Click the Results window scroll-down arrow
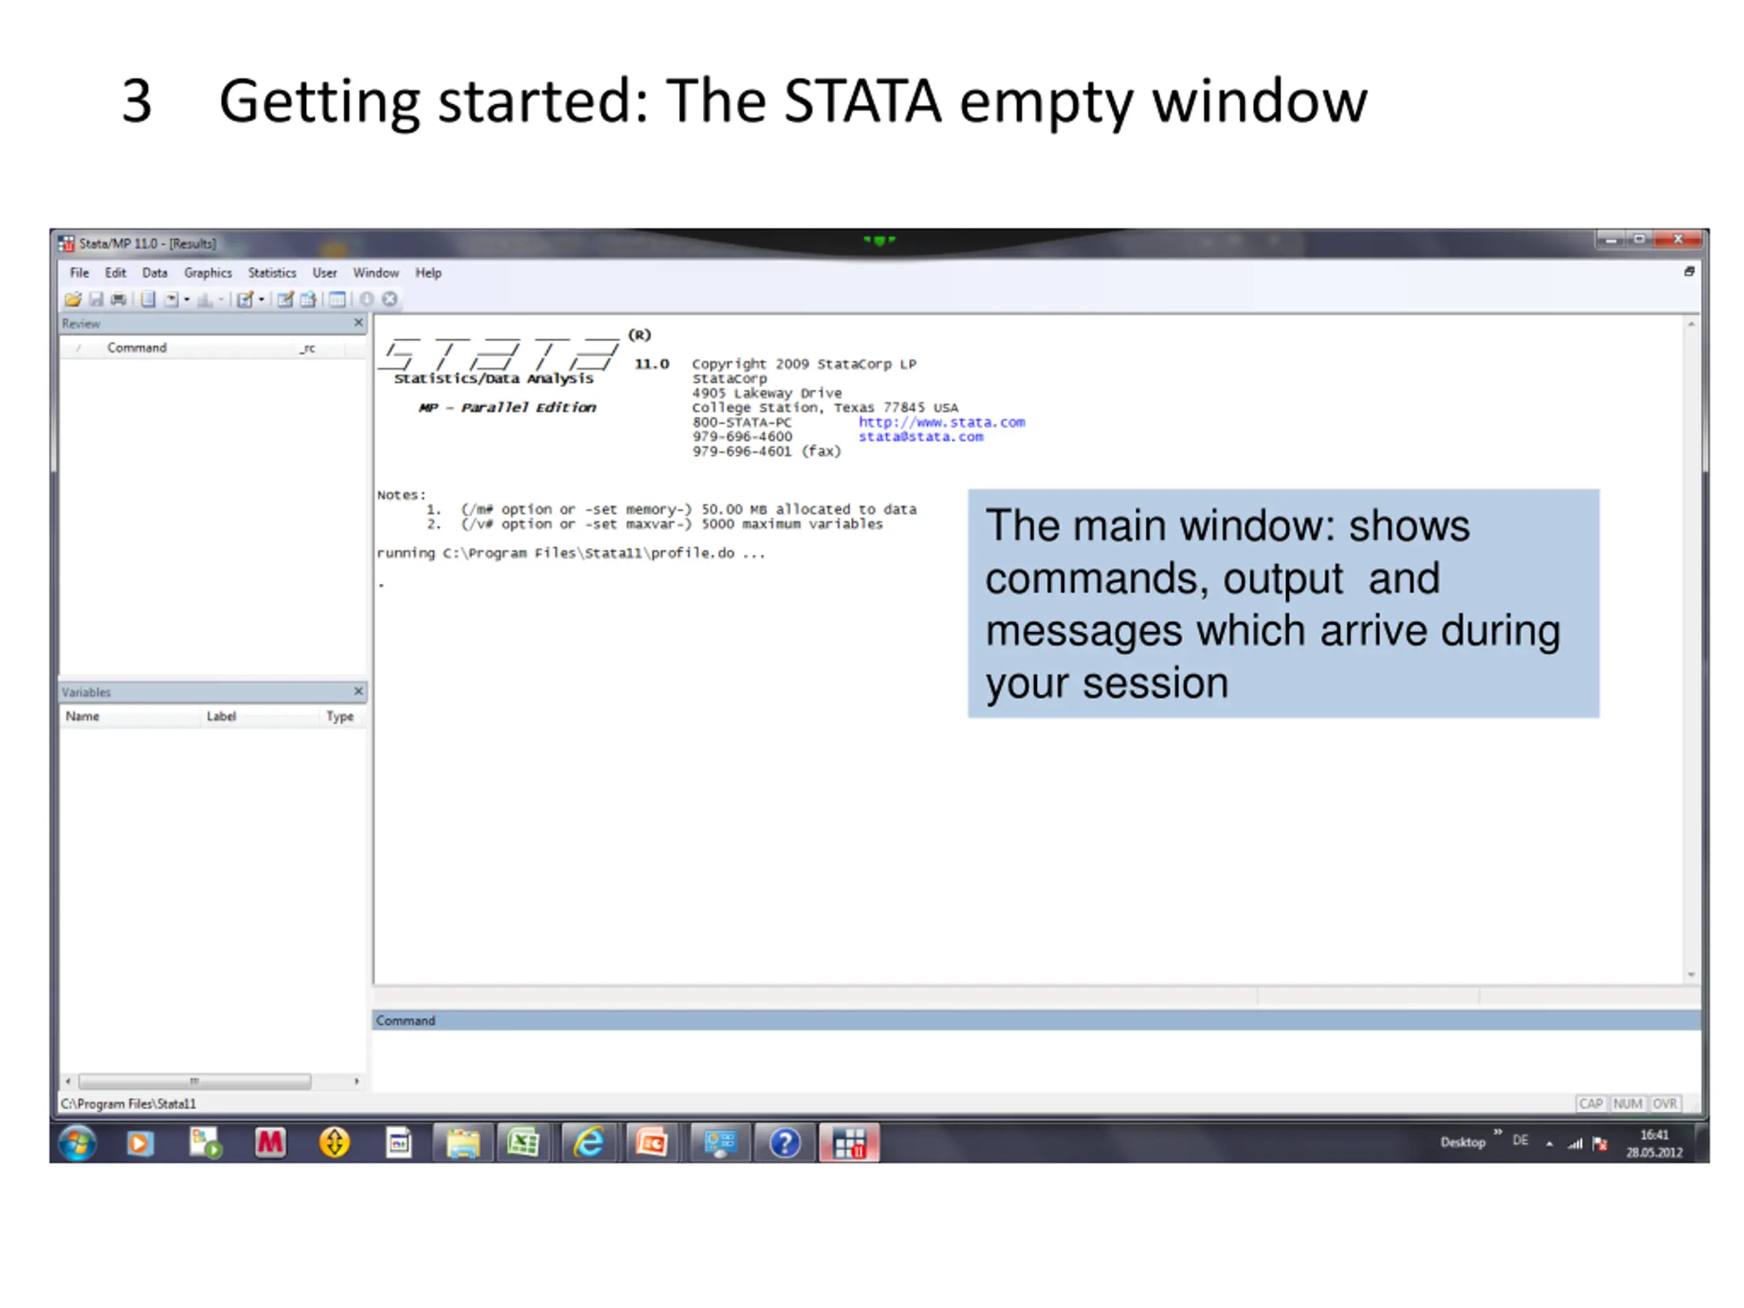The width and height of the screenshot is (1744, 1308). pos(1691,976)
